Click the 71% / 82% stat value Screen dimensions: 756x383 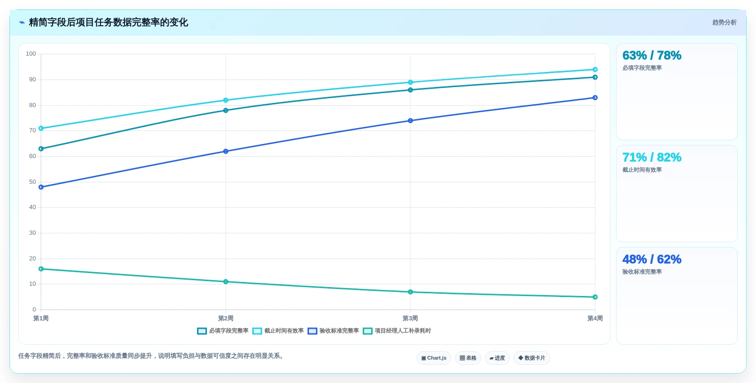point(652,157)
